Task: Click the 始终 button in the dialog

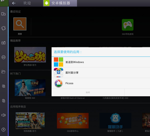Action: pyautogui.click(x=88, y=92)
